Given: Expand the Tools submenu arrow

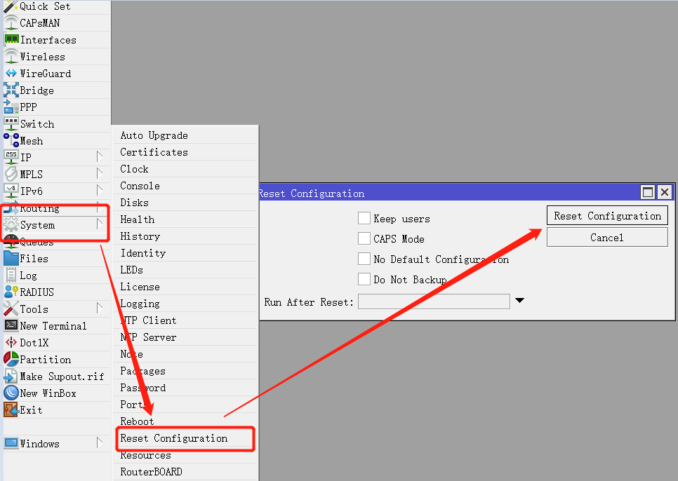Looking at the screenshot, I should point(100,309).
